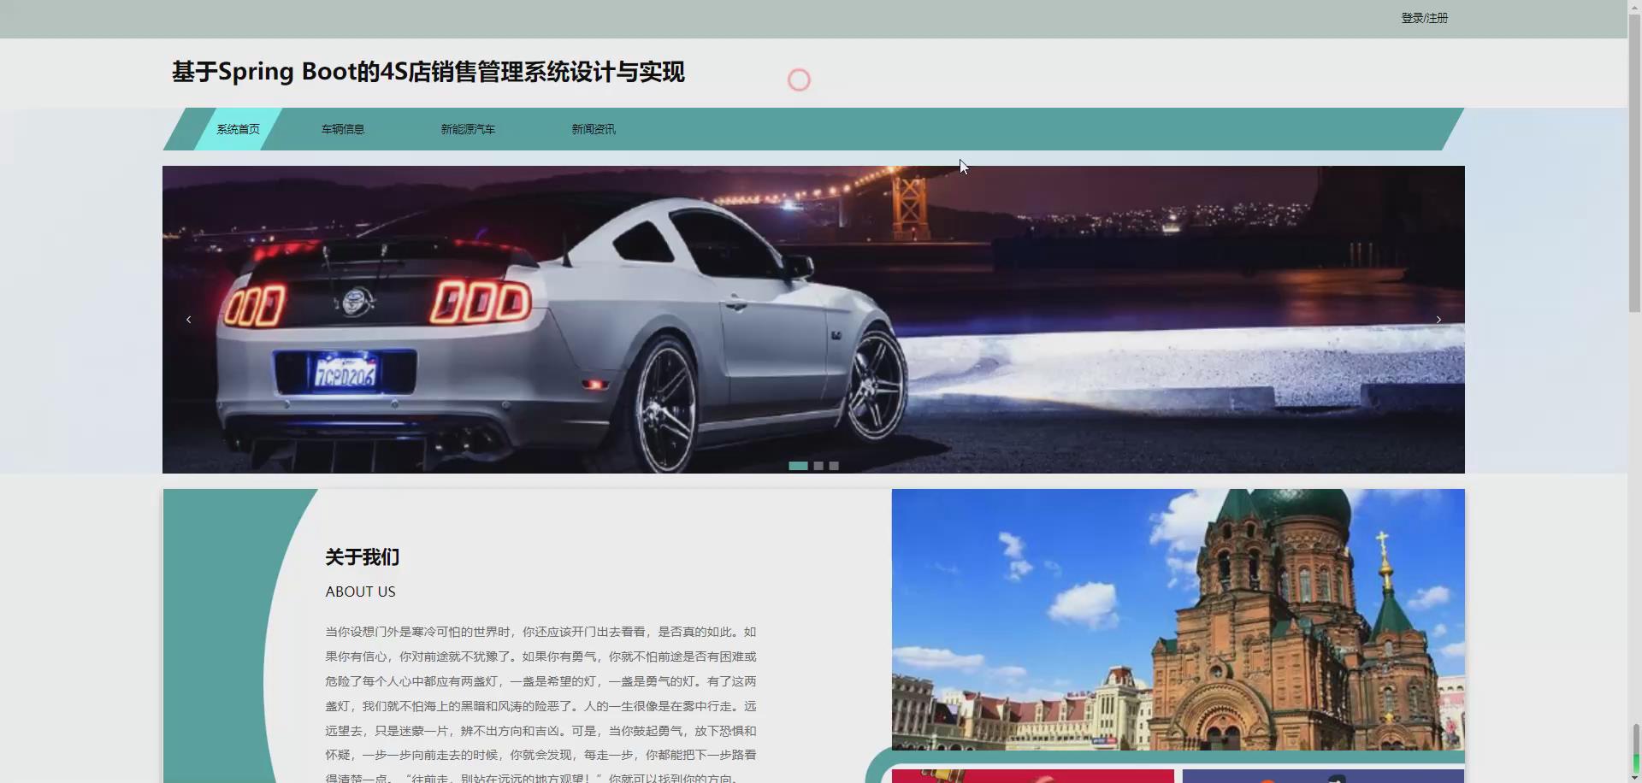1642x783 pixels.
Task: Click the scrollbar down arrow
Action: pyautogui.click(x=1636, y=777)
